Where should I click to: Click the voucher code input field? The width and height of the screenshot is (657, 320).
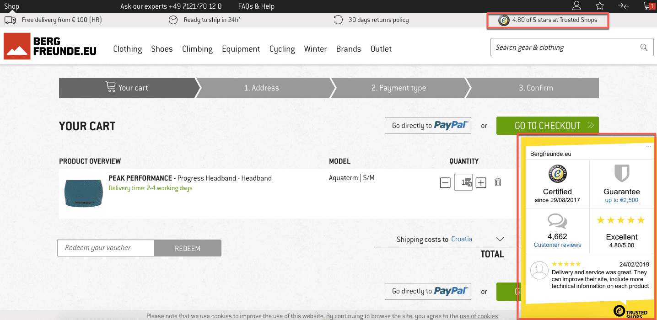[x=105, y=248]
